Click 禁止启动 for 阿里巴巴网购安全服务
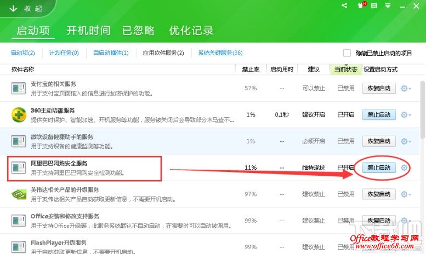This screenshot has width=426, height=254. point(379,168)
